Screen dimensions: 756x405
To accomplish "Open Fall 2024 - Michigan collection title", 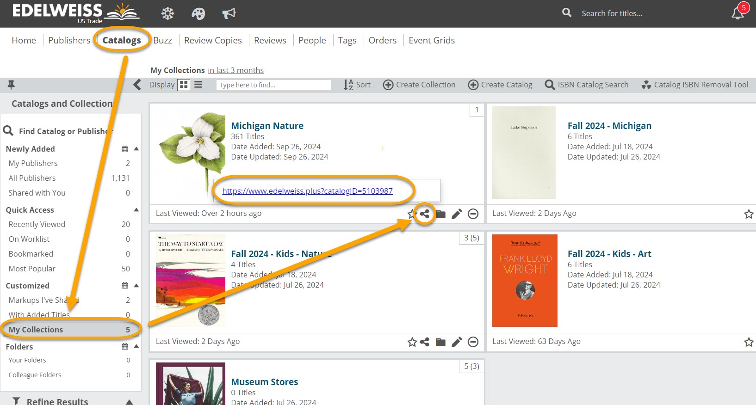I will coord(609,126).
